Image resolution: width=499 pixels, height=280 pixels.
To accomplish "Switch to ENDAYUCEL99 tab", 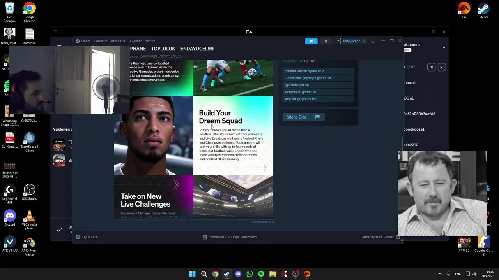I will tap(197, 49).
